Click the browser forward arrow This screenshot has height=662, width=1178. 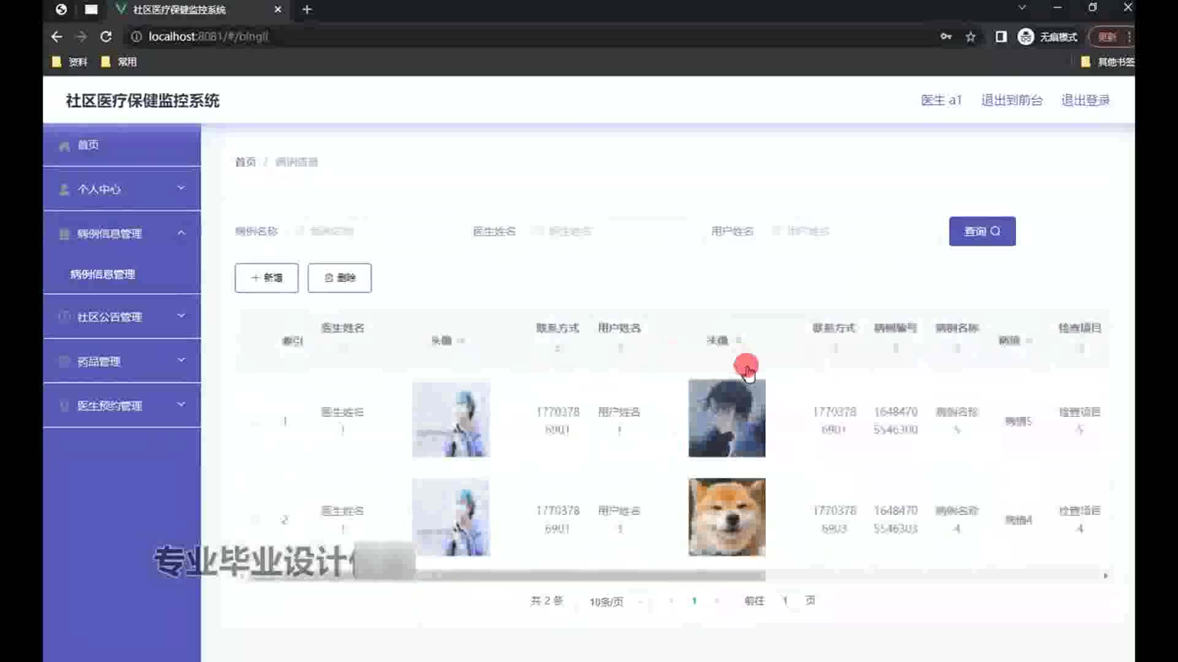coord(81,37)
